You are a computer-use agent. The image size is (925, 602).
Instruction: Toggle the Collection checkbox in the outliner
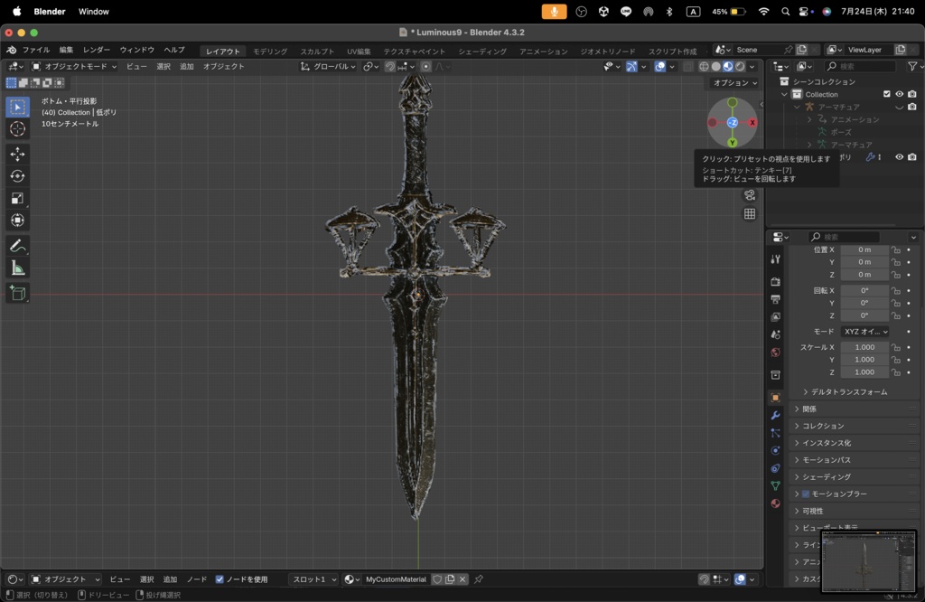click(x=886, y=94)
